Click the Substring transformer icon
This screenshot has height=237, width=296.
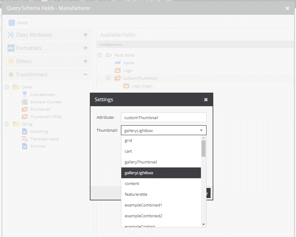25,132
